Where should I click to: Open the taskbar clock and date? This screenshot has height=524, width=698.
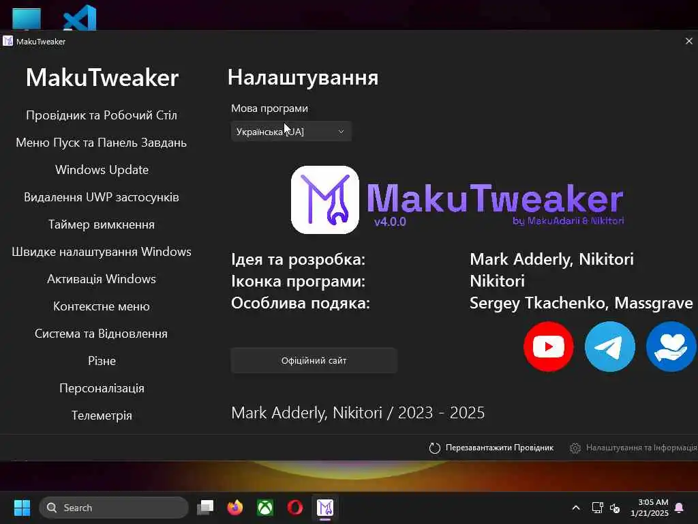pyautogui.click(x=650, y=508)
